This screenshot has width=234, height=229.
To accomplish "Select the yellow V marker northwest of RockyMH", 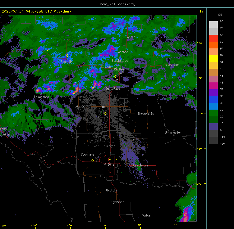I will pos(48,50).
